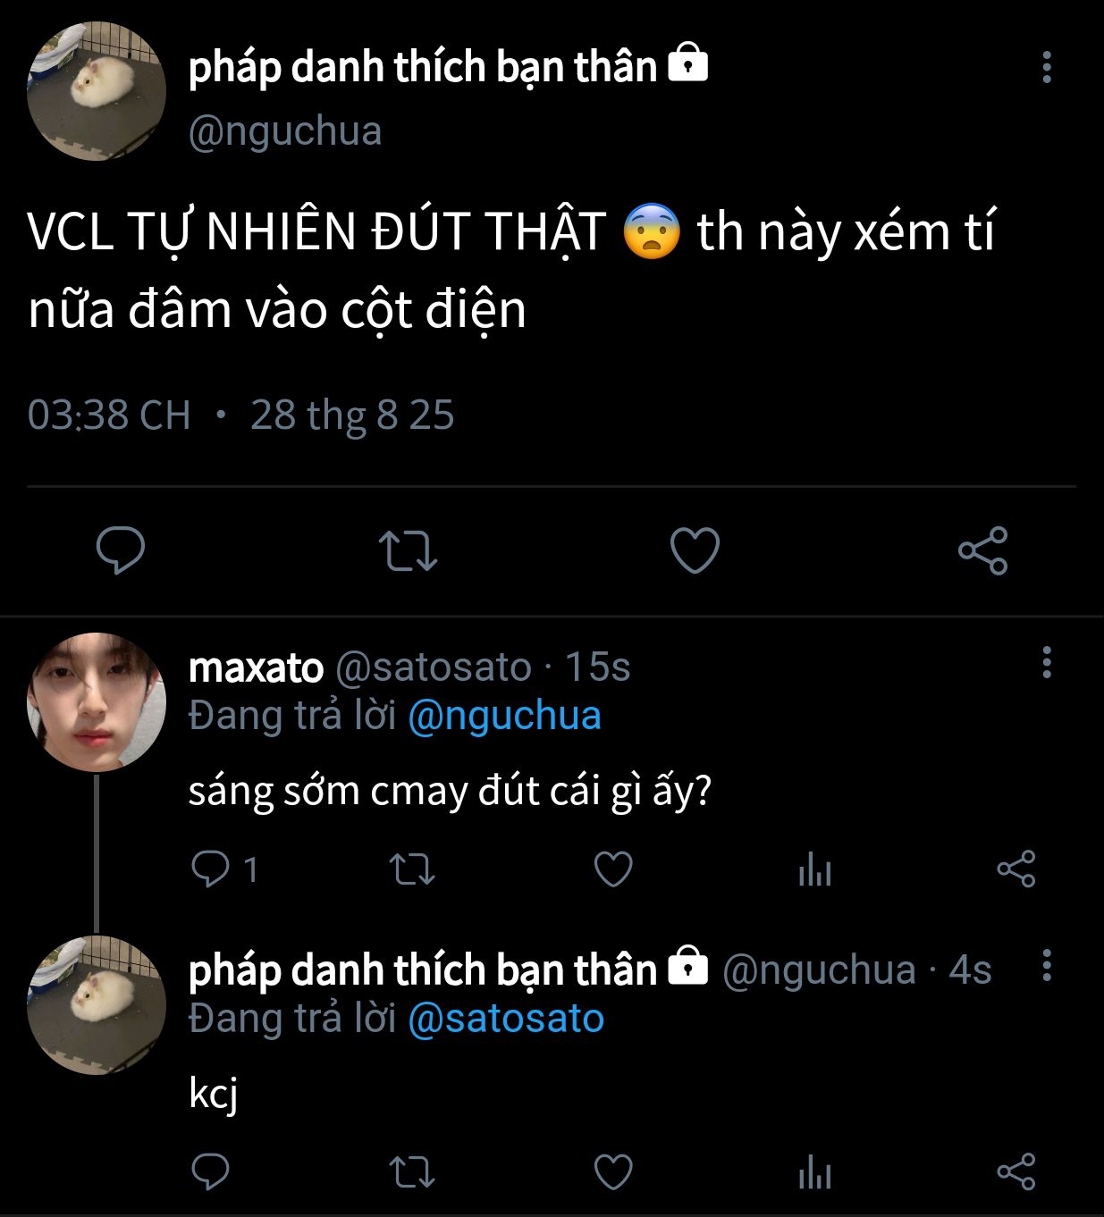
Task: Like maxato's reply
Action: (x=613, y=869)
